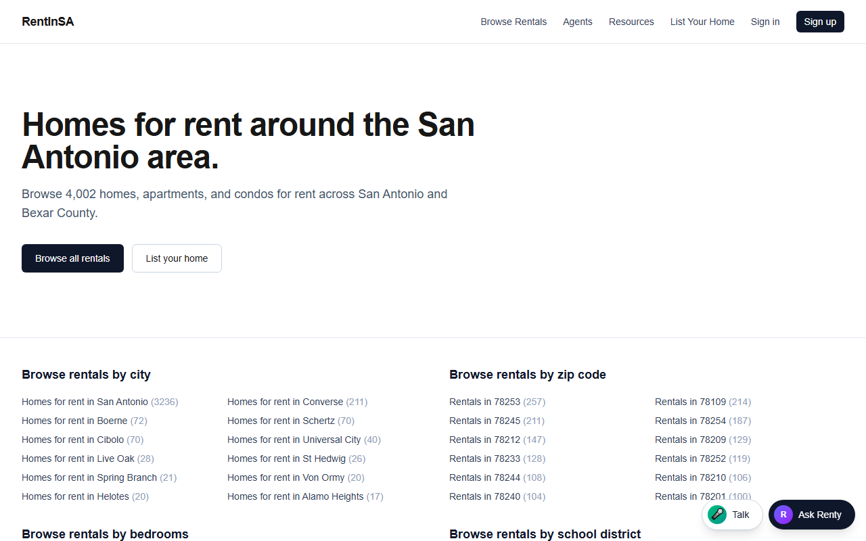This screenshot has width=866, height=541.
Task: Open Homes for rent in Cibolo
Action: (83, 440)
